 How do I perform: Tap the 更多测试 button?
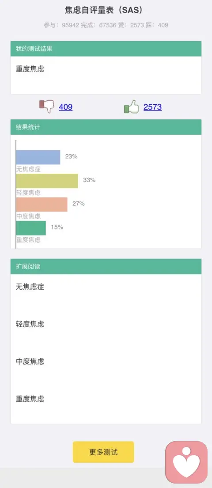point(103,452)
